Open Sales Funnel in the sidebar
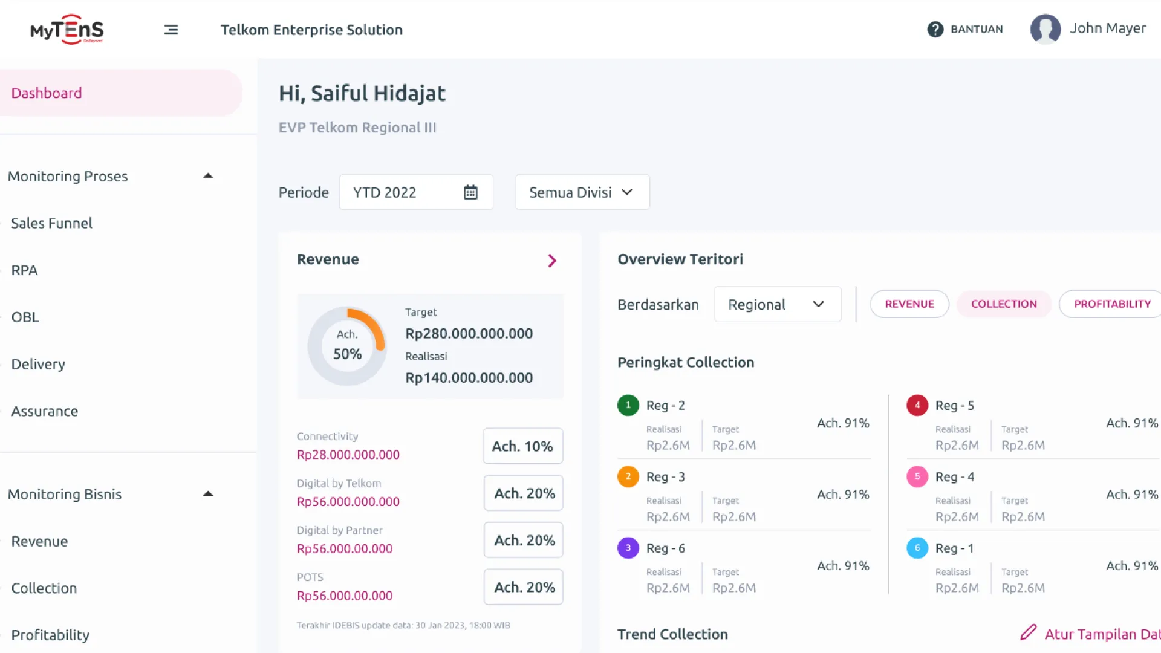The height and width of the screenshot is (653, 1161). tap(52, 223)
